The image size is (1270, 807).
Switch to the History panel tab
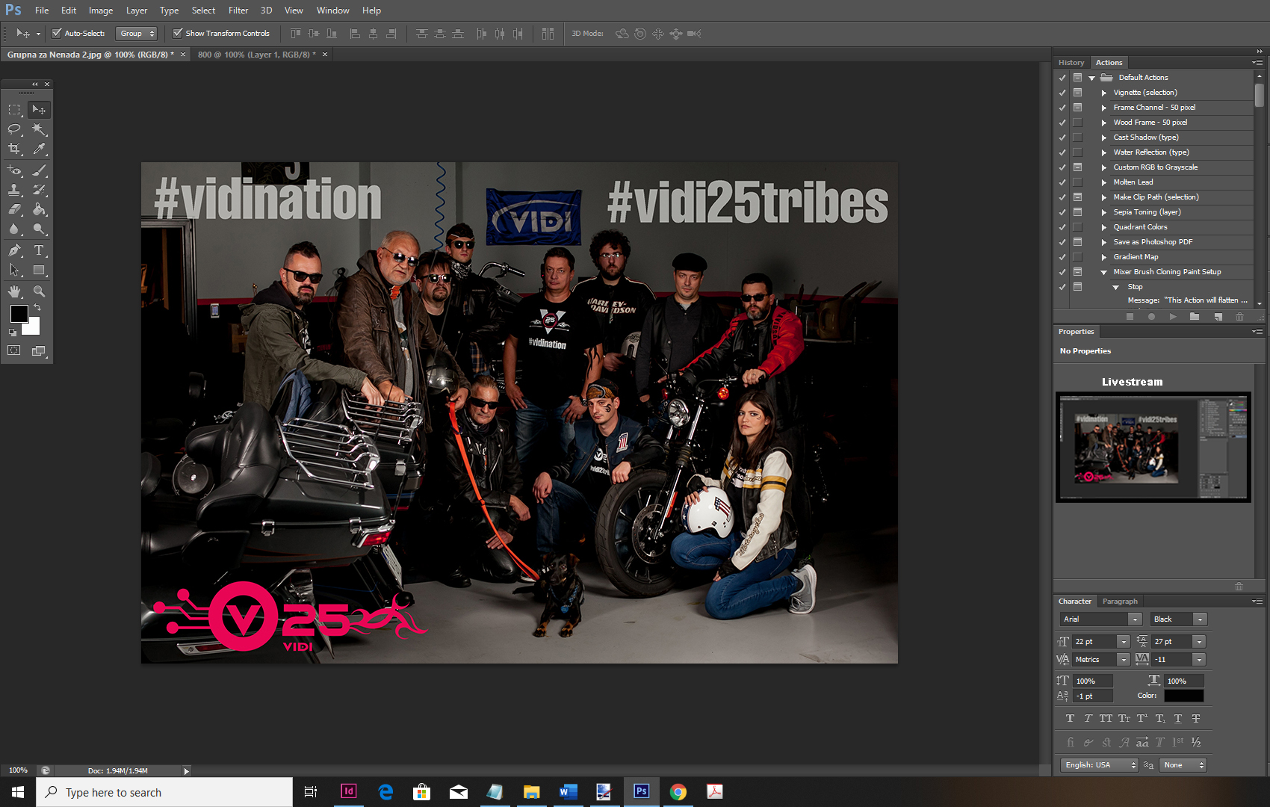pos(1071,63)
